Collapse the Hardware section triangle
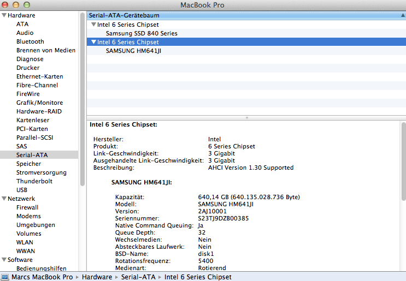Screen dimensions: 406x281 (4, 15)
